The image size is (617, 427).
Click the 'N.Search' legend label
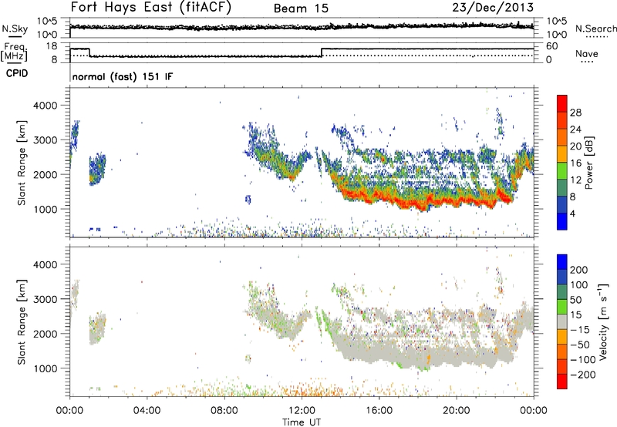click(x=595, y=29)
